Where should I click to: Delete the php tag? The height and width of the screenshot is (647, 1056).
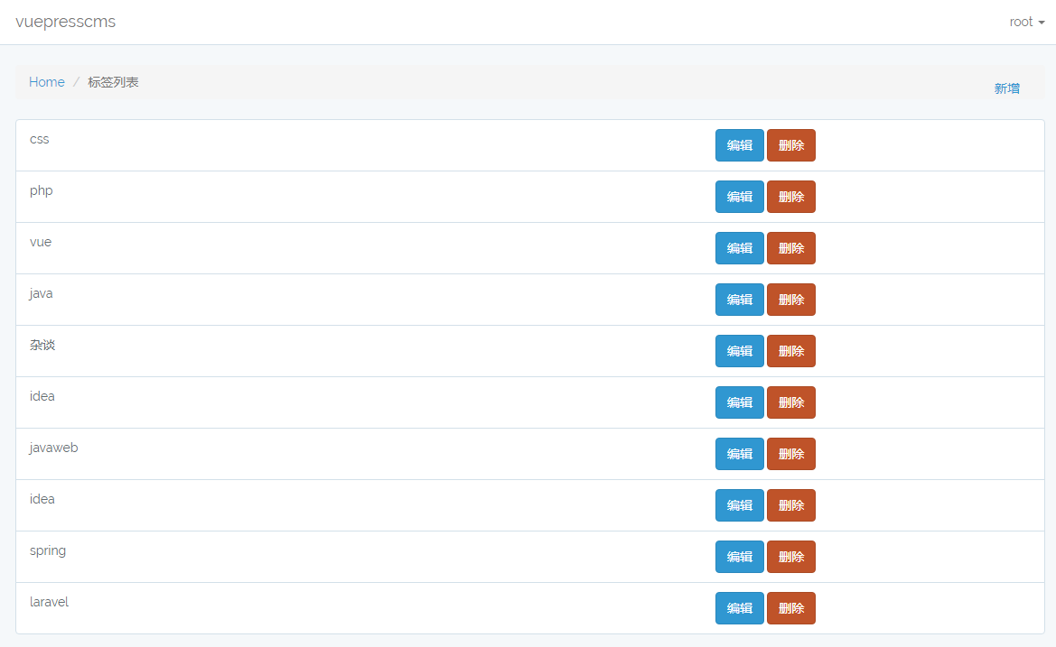pos(790,197)
